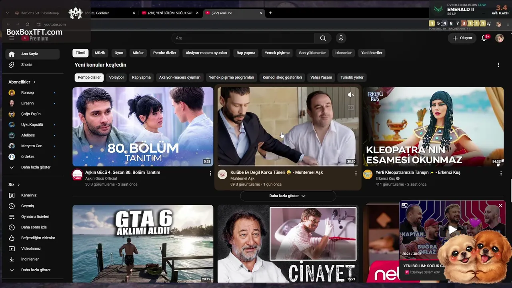Expand Daha fazla göster below the first video row
The height and width of the screenshot is (288, 512).
pos(288,196)
